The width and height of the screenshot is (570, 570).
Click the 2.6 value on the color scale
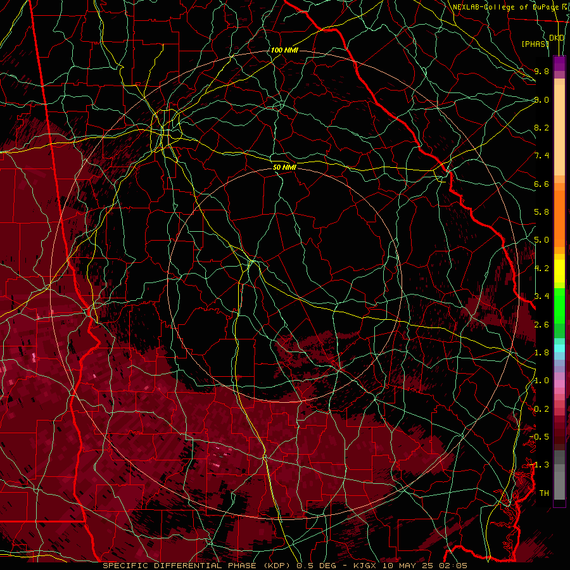click(x=541, y=325)
